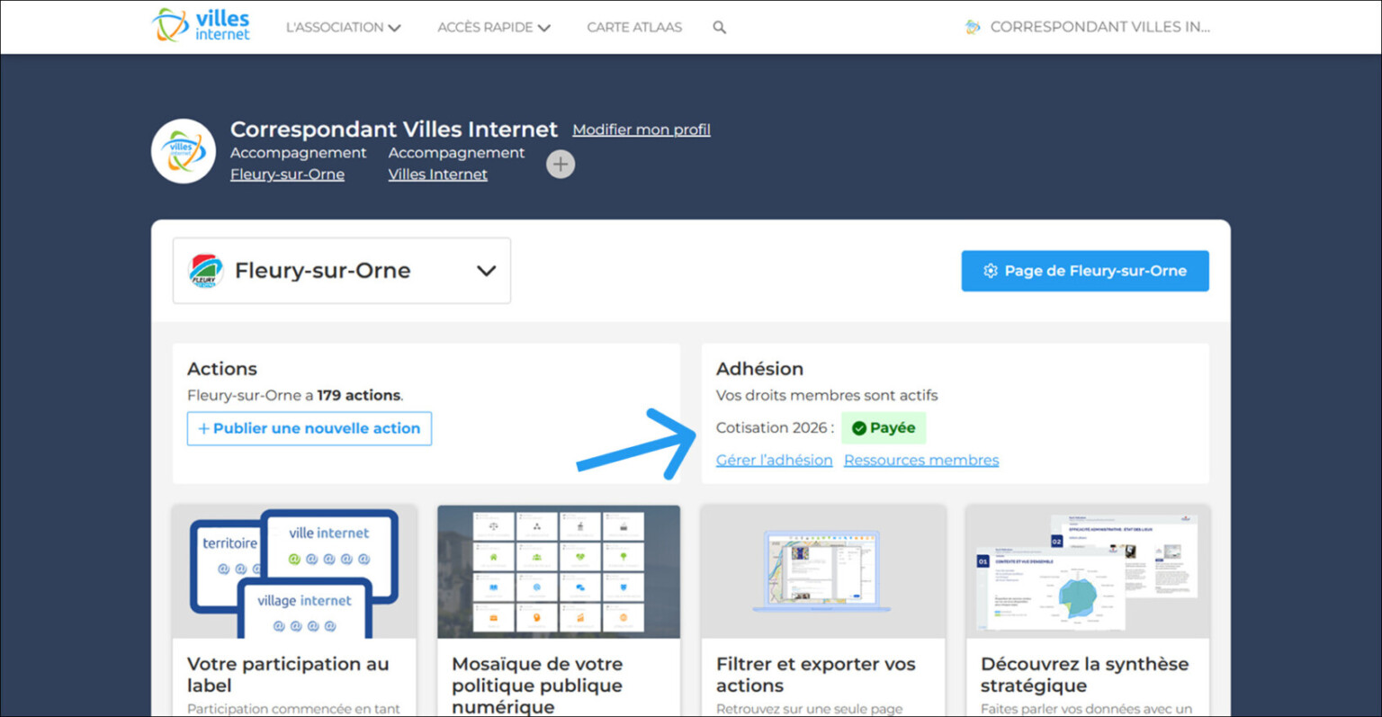The width and height of the screenshot is (1382, 717).
Task: Open Ressources membres link
Action: 921,460
